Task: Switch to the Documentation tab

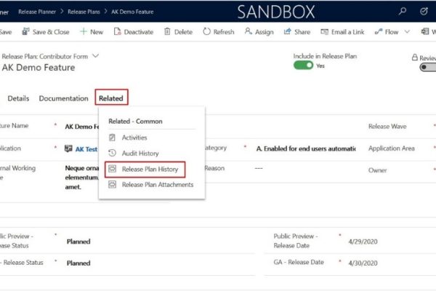Action: [x=63, y=98]
